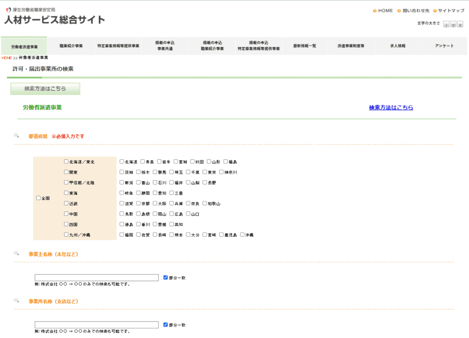Click the large (大) font size icon
This screenshot has height=338, width=469.
(460, 25)
